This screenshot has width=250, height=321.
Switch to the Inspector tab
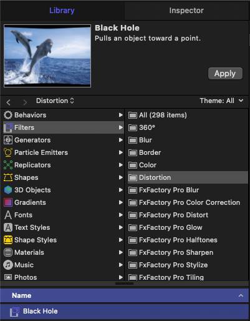click(186, 11)
